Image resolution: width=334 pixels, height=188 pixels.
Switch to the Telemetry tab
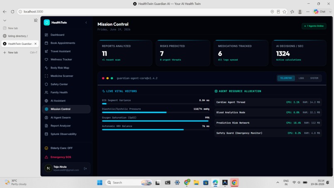[x=286, y=78]
